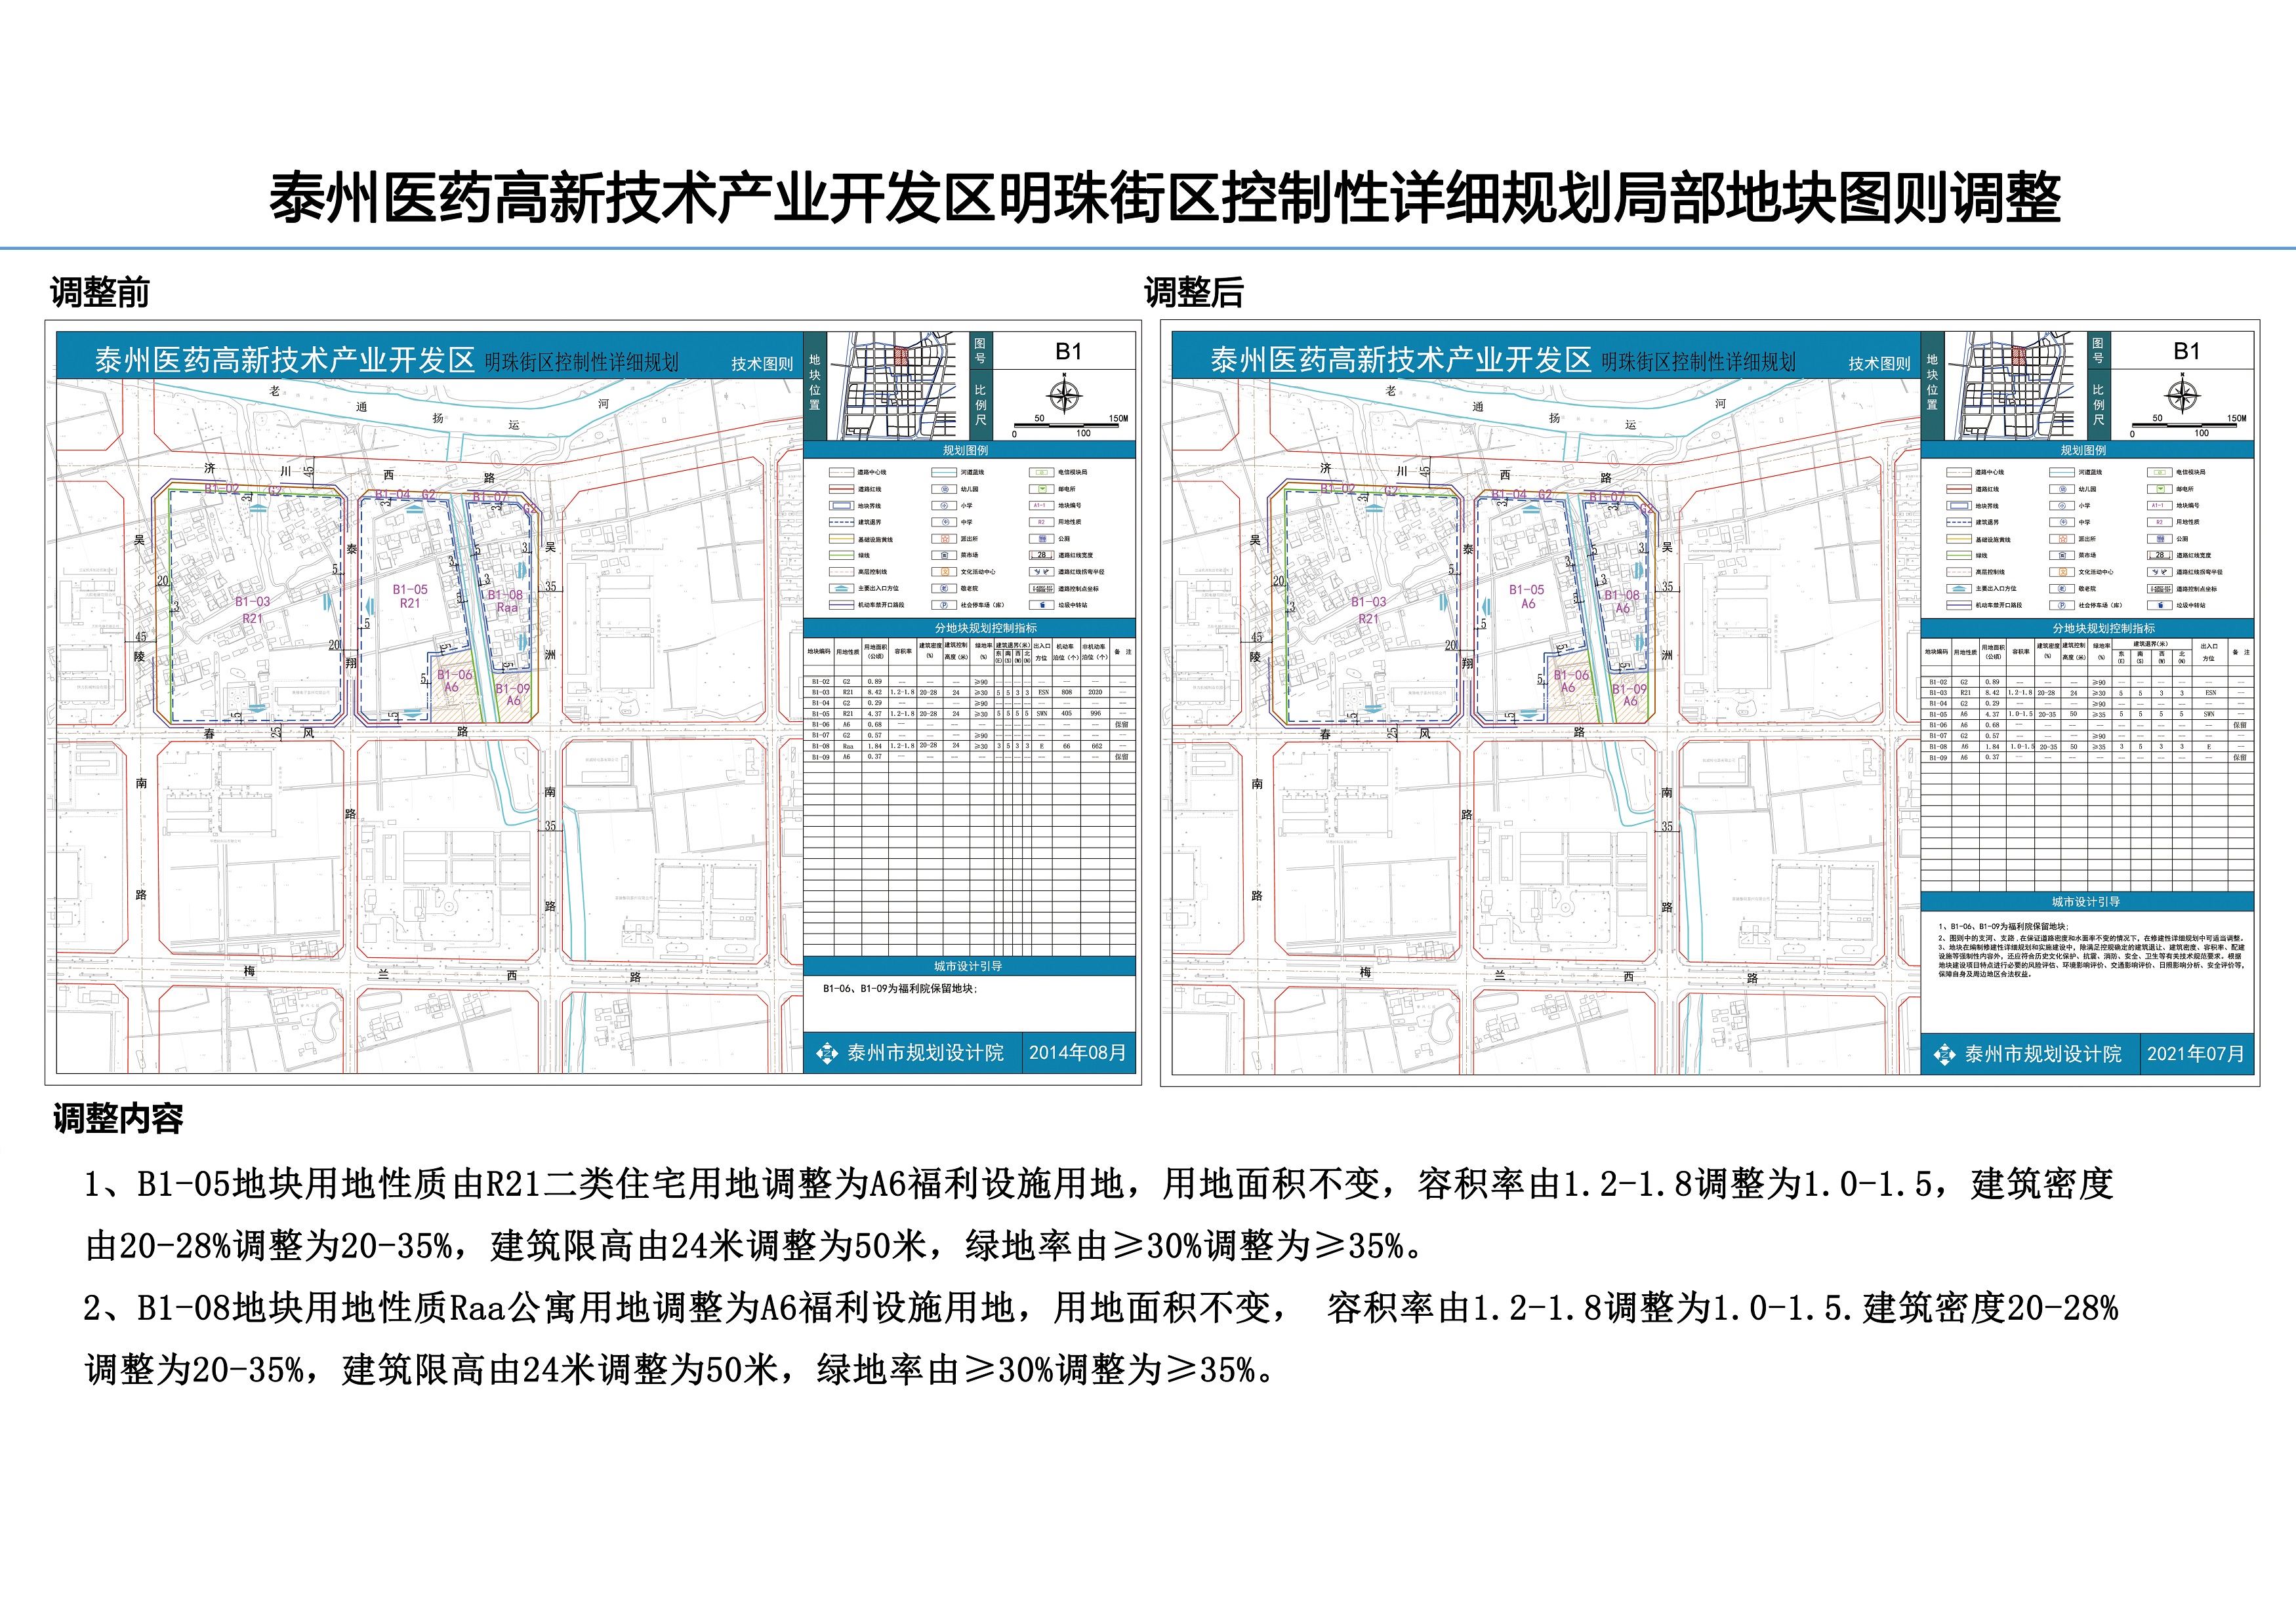Click the 泰州市规划设计院 logo beside 2021年07月
This screenshot has width=2296, height=1622.
1944,1054
